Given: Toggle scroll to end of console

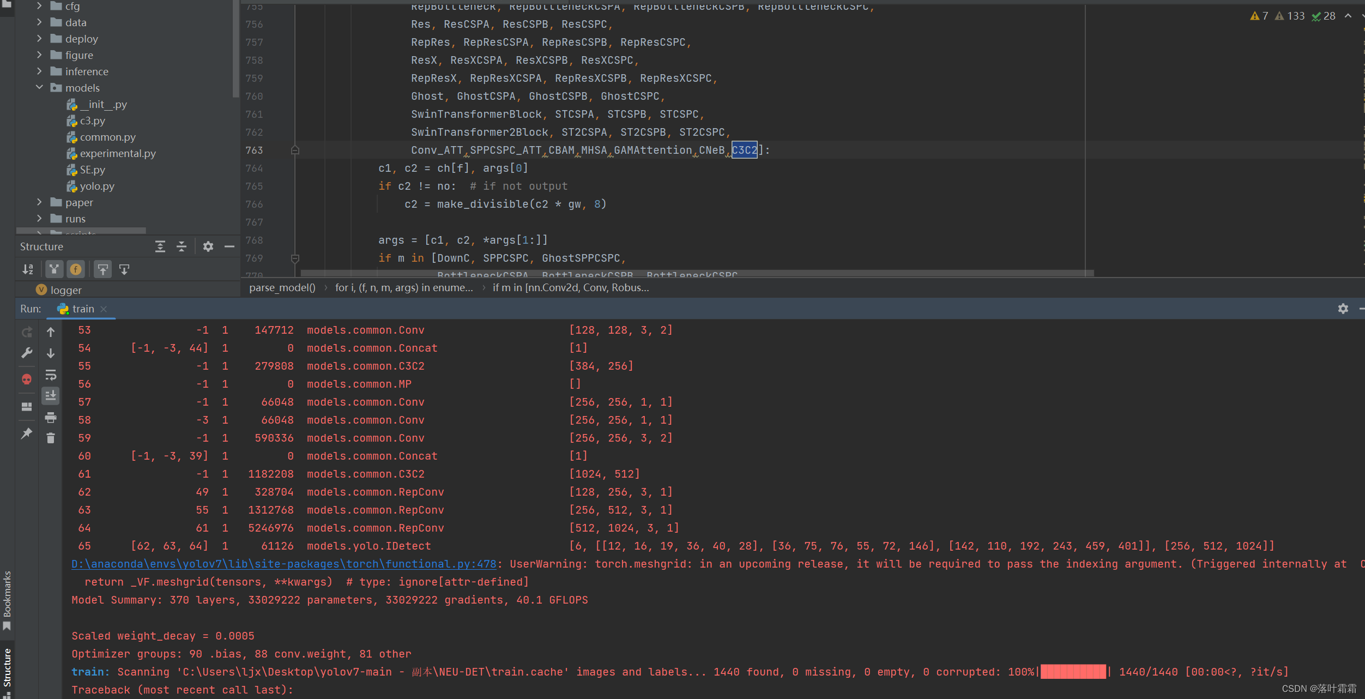Looking at the screenshot, I should [x=51, y=396].
